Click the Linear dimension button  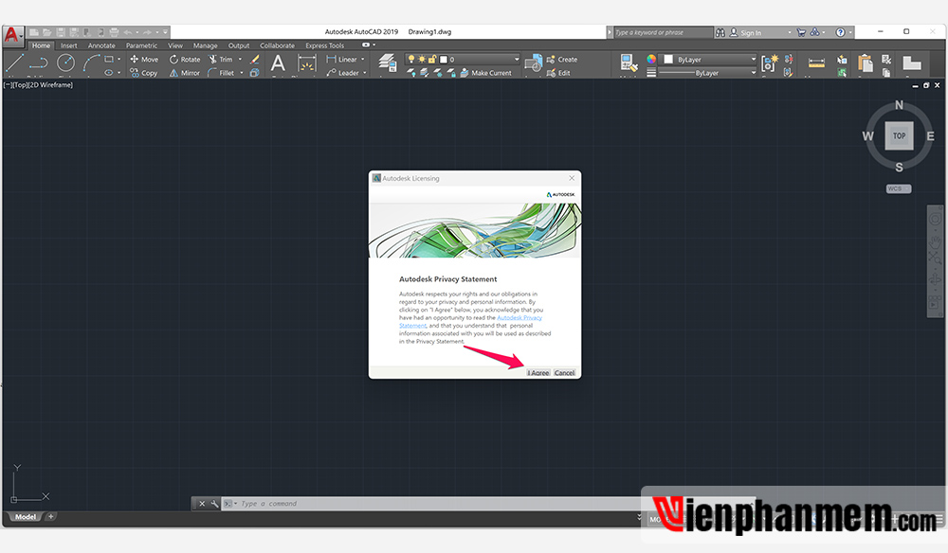[x=342, y=59]
